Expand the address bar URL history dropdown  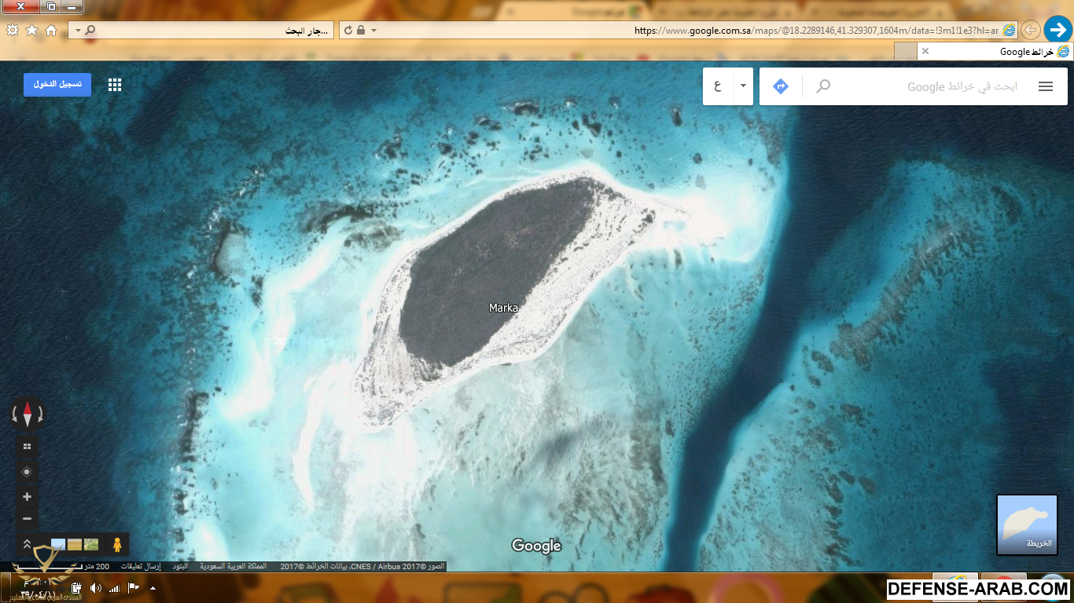tap(373, 31)
